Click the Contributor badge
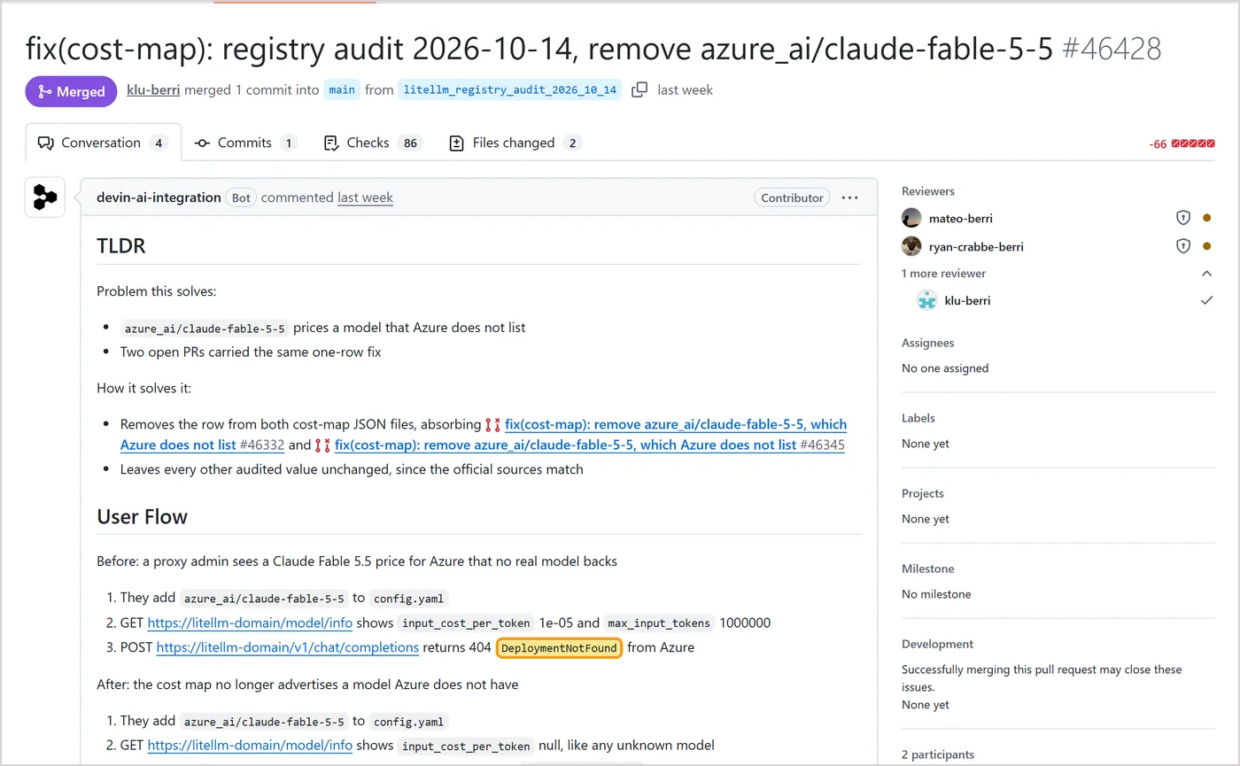This screenshot has width=1240, height=766. point(792,197)
